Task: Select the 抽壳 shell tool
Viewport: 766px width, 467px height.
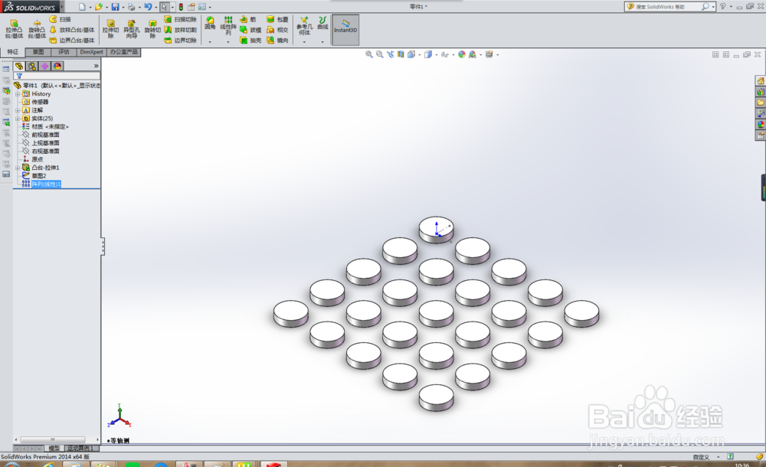Action: coord(250,41)
